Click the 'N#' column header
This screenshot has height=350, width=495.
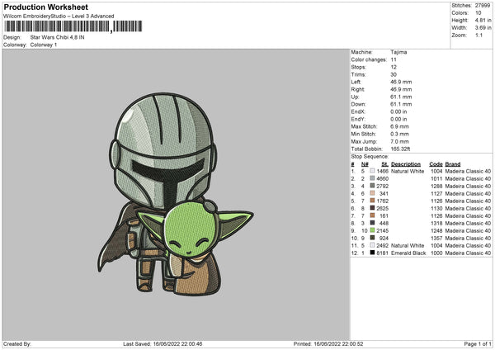(x=365, y=164)
